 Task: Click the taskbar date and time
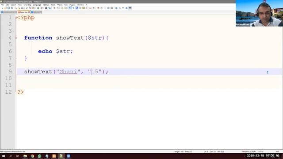[263, 155]
